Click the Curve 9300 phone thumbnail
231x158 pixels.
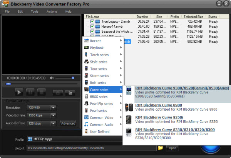[x=129, y=90]
